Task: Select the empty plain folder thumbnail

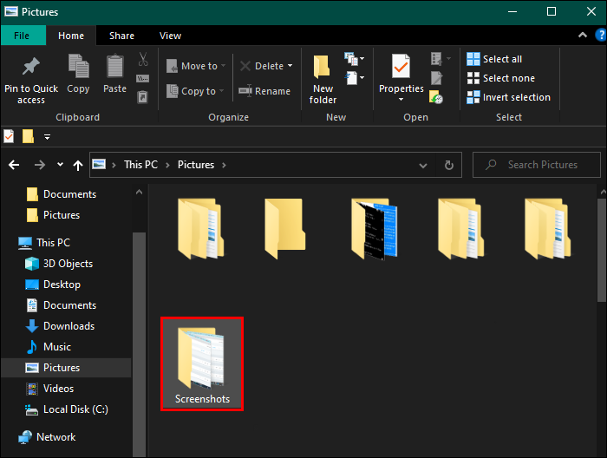Action: coord(285,228)
